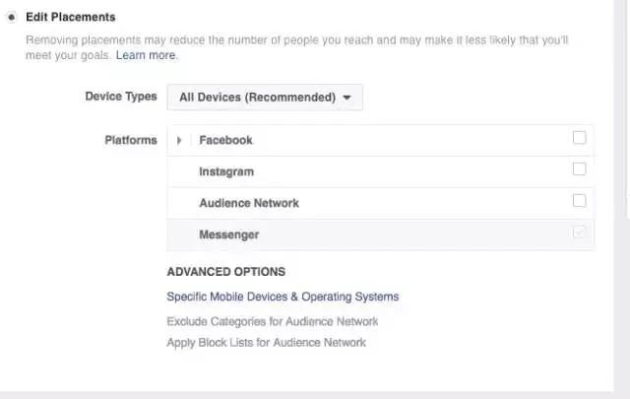Click the Device Types label
630x399 pixels.
(121, 97)
